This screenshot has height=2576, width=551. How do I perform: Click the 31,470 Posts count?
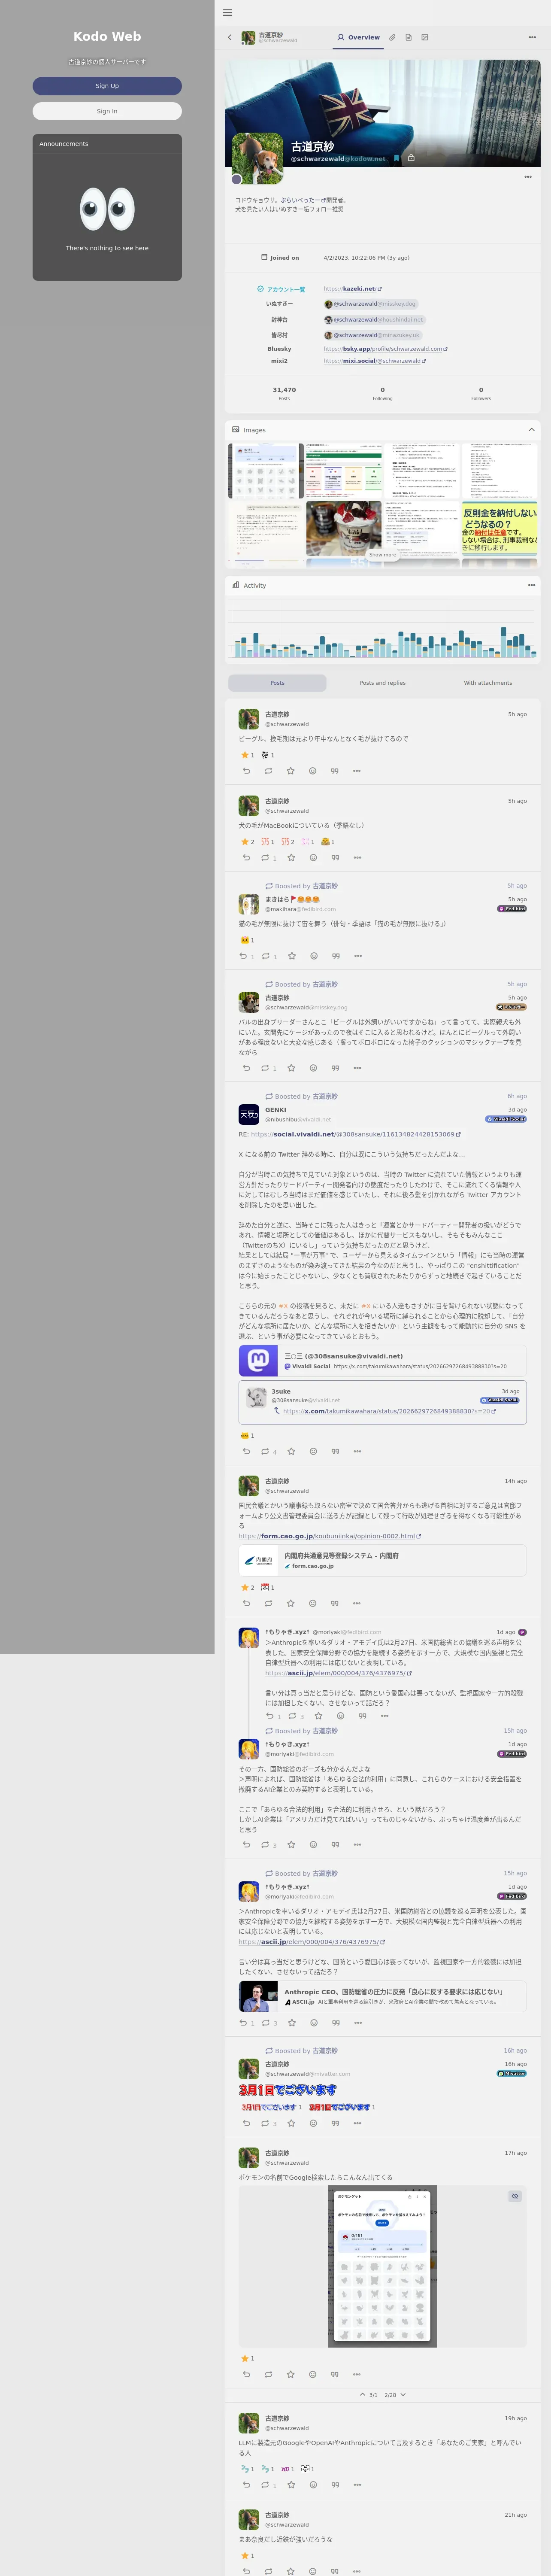click(284, 393)
